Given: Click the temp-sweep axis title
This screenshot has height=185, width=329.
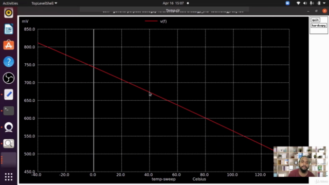Looking at the screenshot, I should [x=163, y=179].
